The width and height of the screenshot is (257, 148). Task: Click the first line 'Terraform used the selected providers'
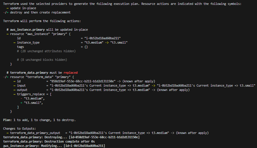point(122,4)
